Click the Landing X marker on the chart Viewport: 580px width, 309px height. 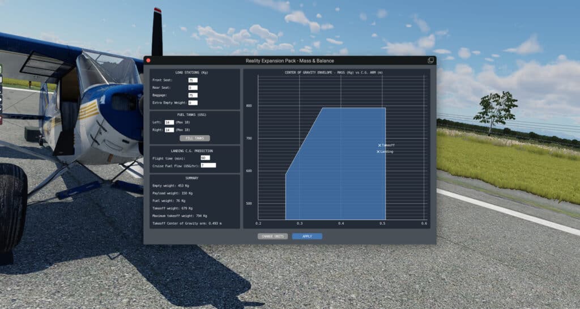(x=378, y=152)
